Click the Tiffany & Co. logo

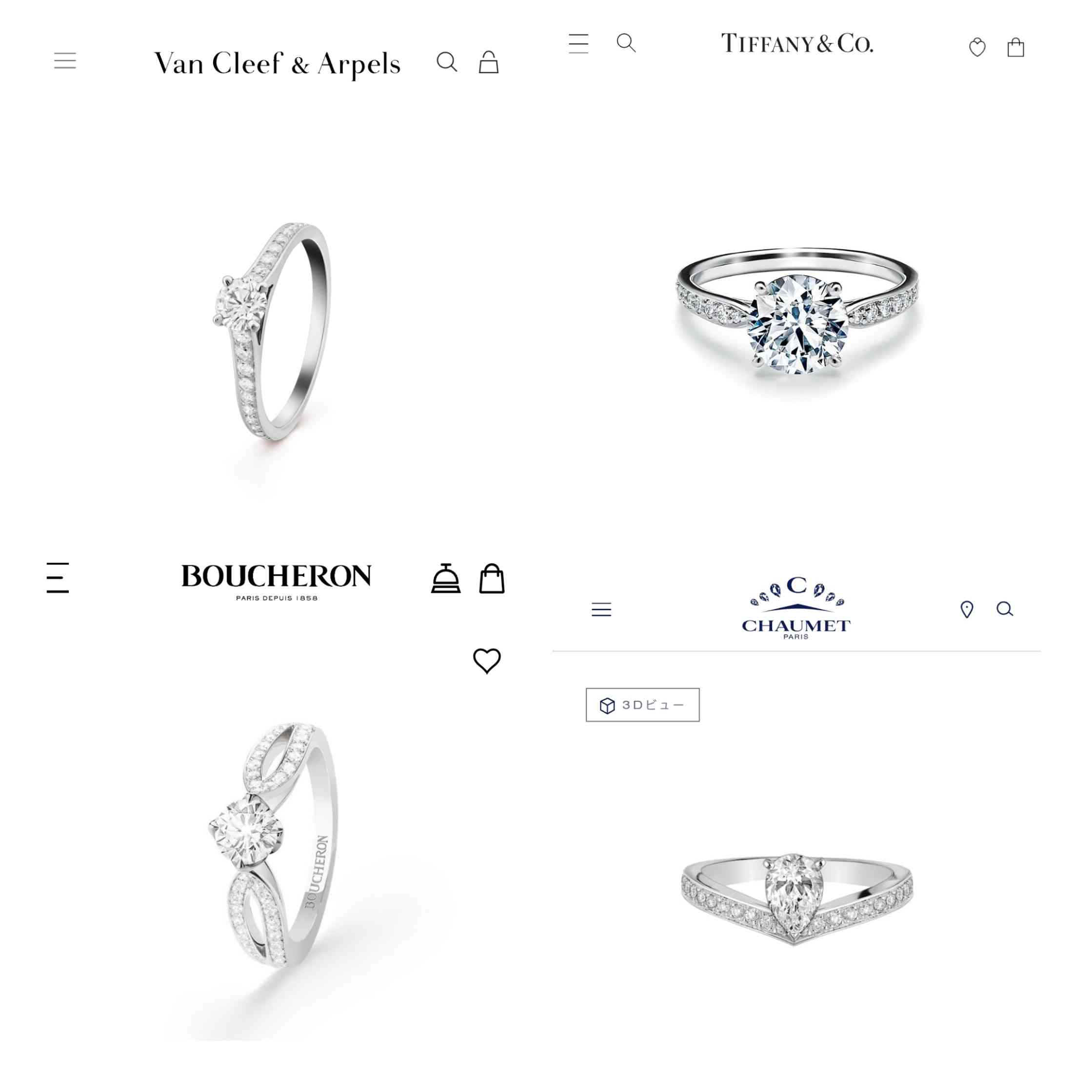(797, 43)
